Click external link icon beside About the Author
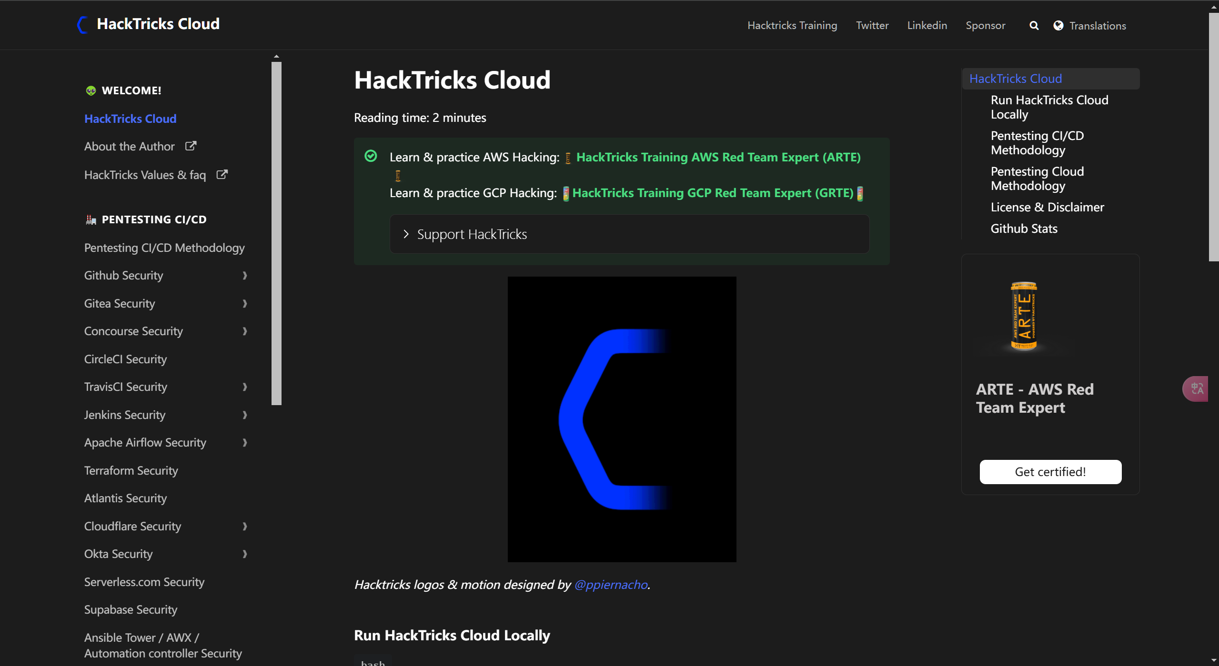Viewport: 1219px width, 666px height. click(191, 146)
